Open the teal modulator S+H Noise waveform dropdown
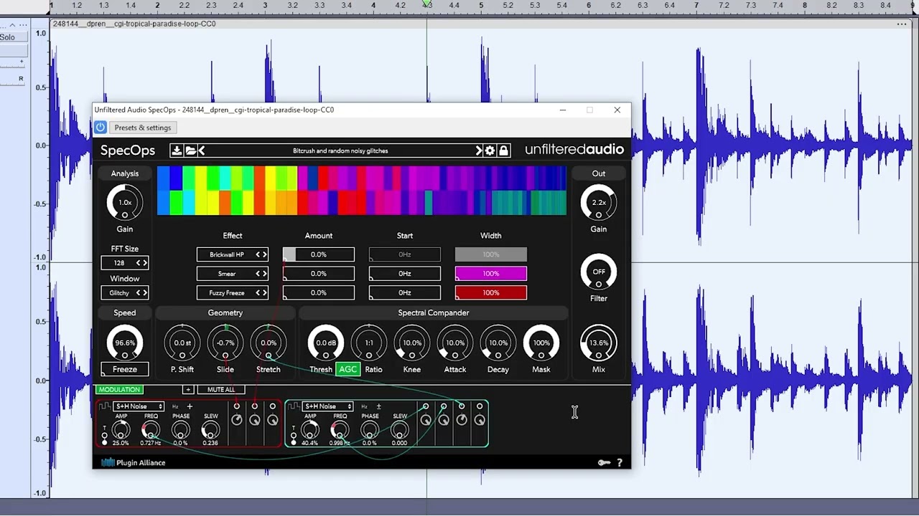The width and height of the screenshot is (919, 516). (x=327, y=406)
